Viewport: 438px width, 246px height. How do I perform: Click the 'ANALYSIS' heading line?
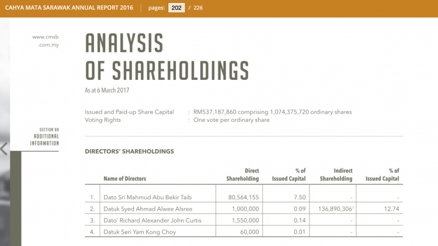tap(124, 43)
